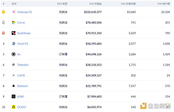
Task: Open the Uniswap V2 link
Action: coord(25,12)
